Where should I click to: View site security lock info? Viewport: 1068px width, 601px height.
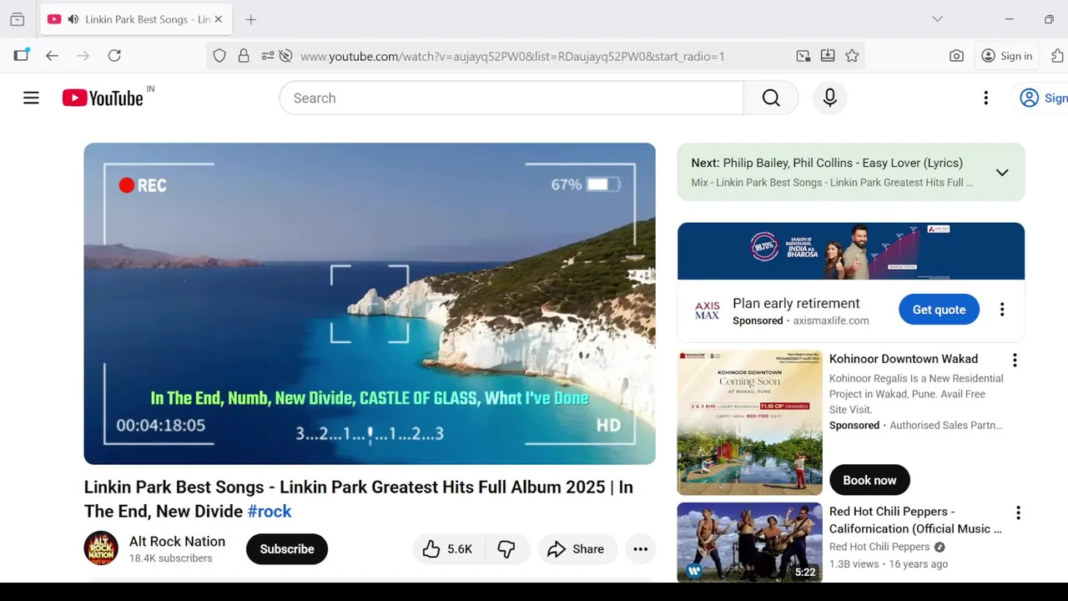pyautogui.click(x=244, y=56)
